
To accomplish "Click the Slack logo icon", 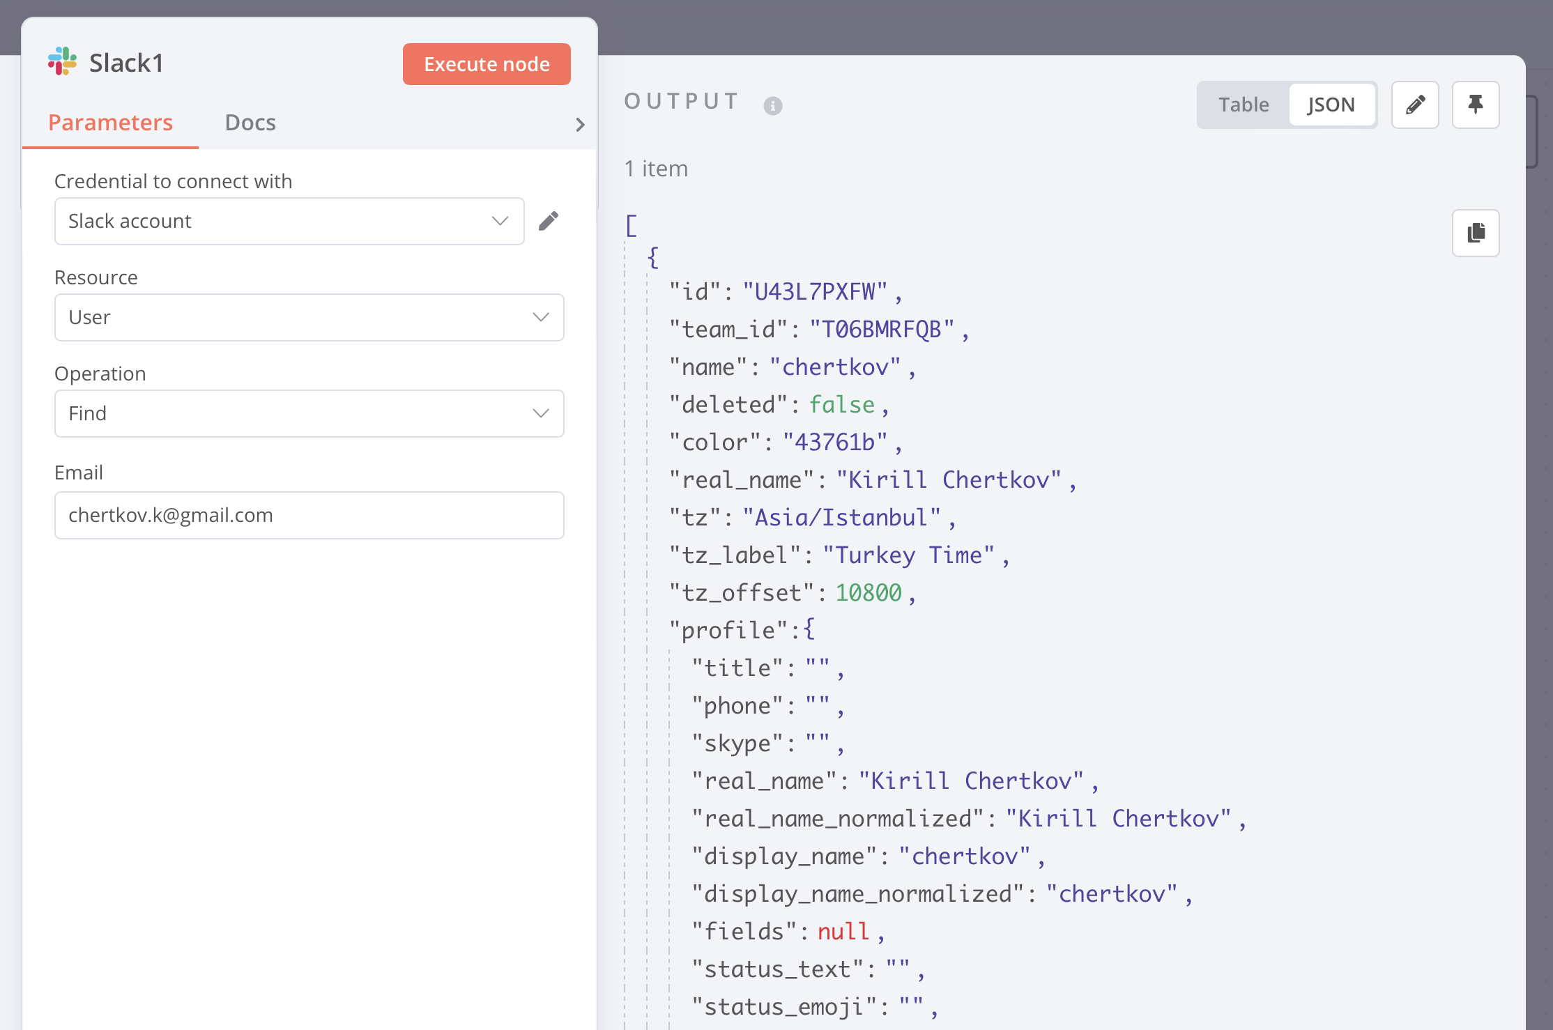I will pyautogui.click(x=61, y=61).
